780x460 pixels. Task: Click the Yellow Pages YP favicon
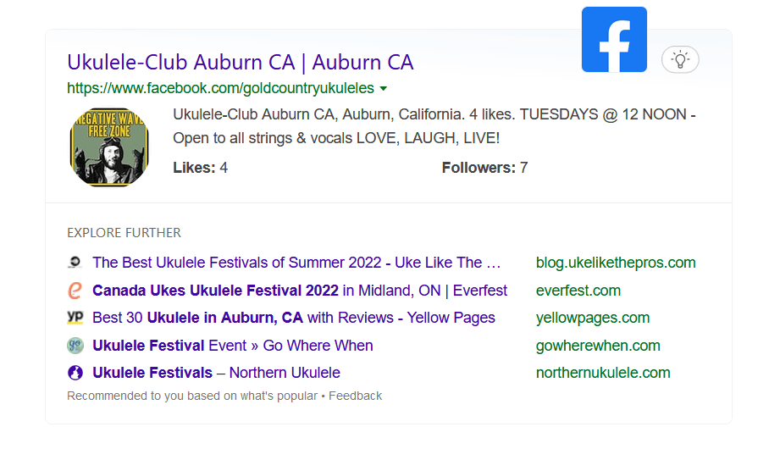click(75, 318)
